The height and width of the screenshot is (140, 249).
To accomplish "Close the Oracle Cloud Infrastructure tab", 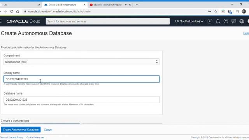I will tap(84, 5).
